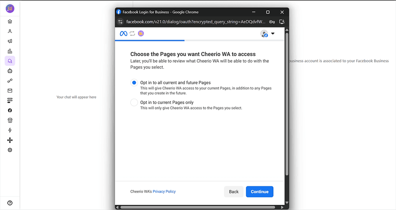Screen dimensions: 396x210
Task: Expand the account dropdown arrow beside profile avatar
Action: pyautogui.click(x=273, y=33)
